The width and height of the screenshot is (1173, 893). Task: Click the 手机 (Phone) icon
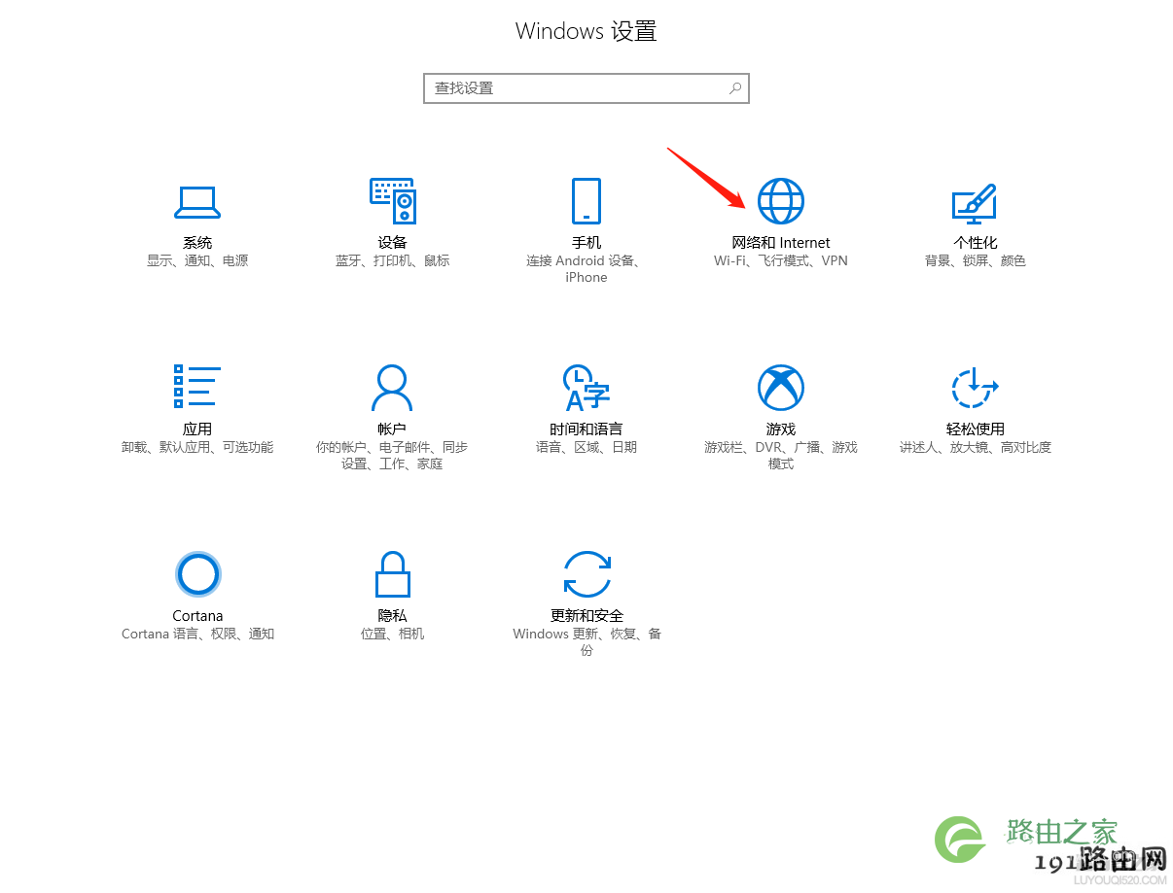tap(586, 201)
